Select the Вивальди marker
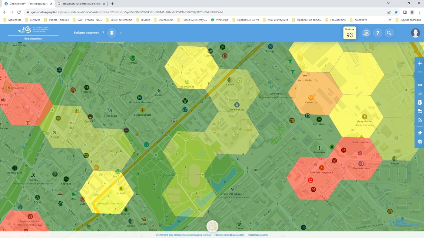This screenshot has width=424, height=238. point(110,111)
